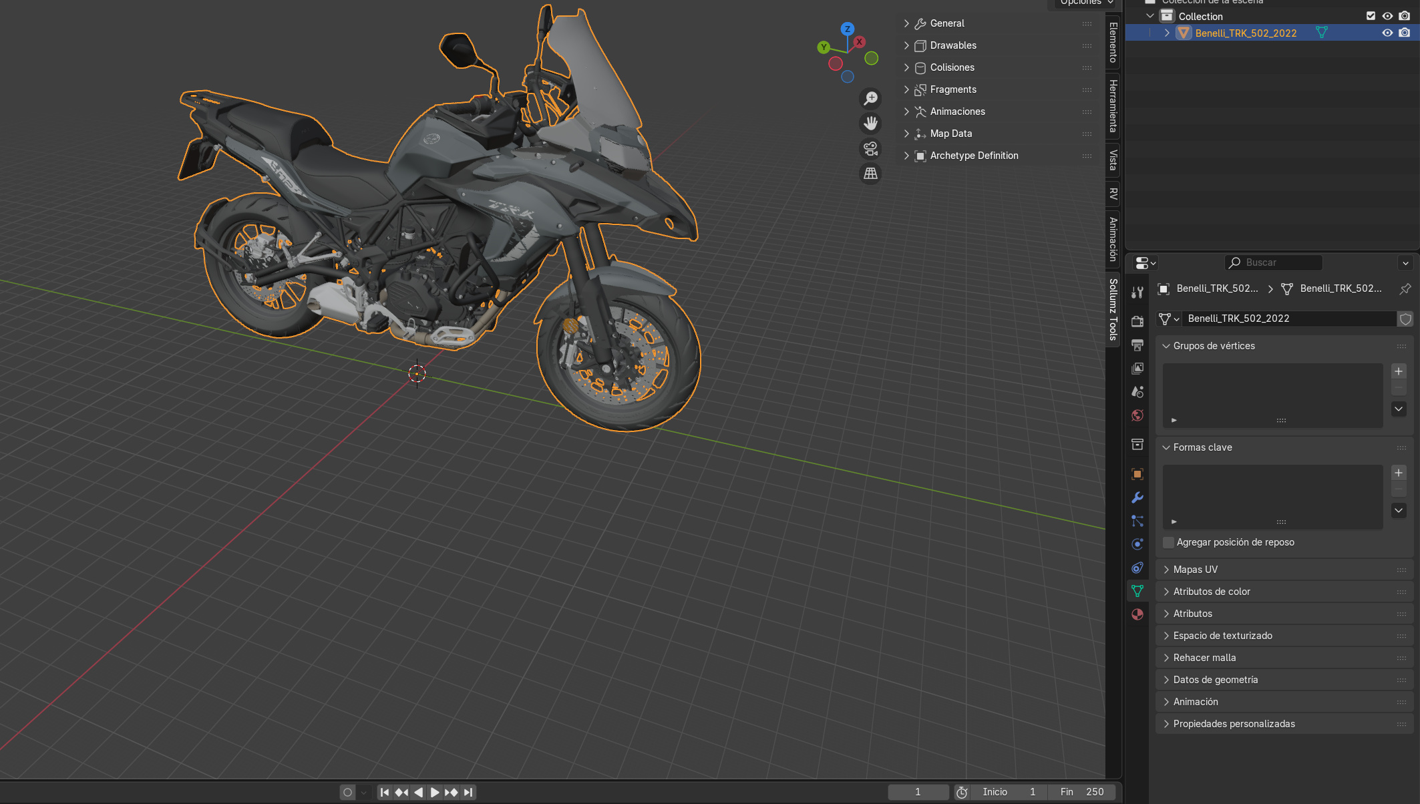1420x804 pixels.
Task: Open the Material properties tab icon
Action: pos(1137,614)
